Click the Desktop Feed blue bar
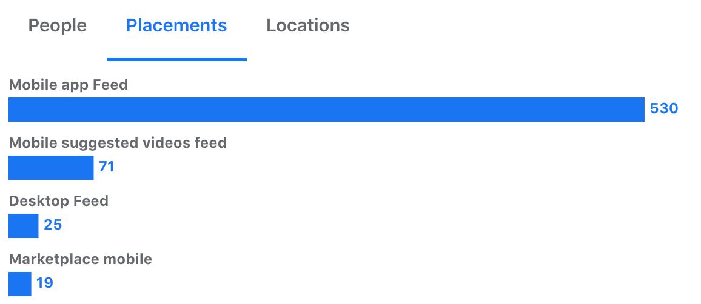This screenshot has width=701, height=304. (23, 225)
